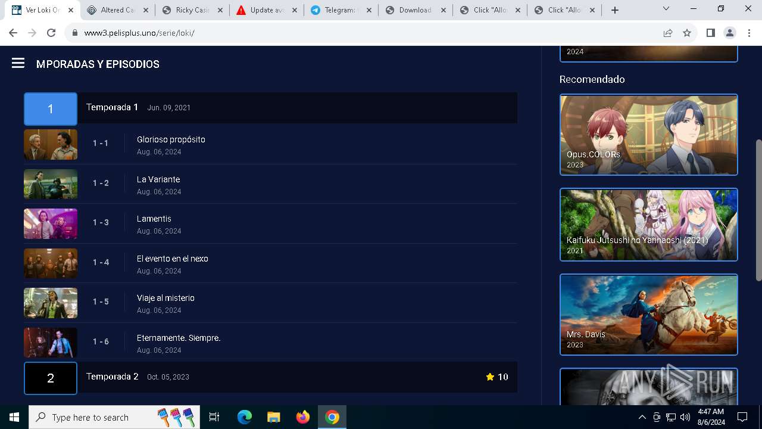Open Task View on the taskbar
Image resolution: width=762 pixels, height=429 pixels.
coord(214,417)
